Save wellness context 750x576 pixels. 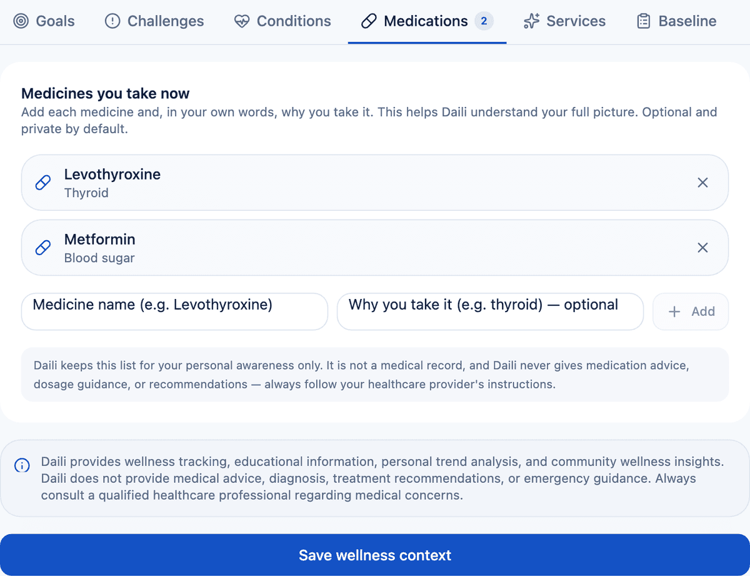click(375, 555)
